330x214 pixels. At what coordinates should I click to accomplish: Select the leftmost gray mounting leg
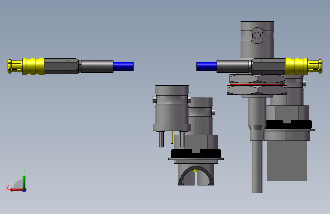click(161, 139)
